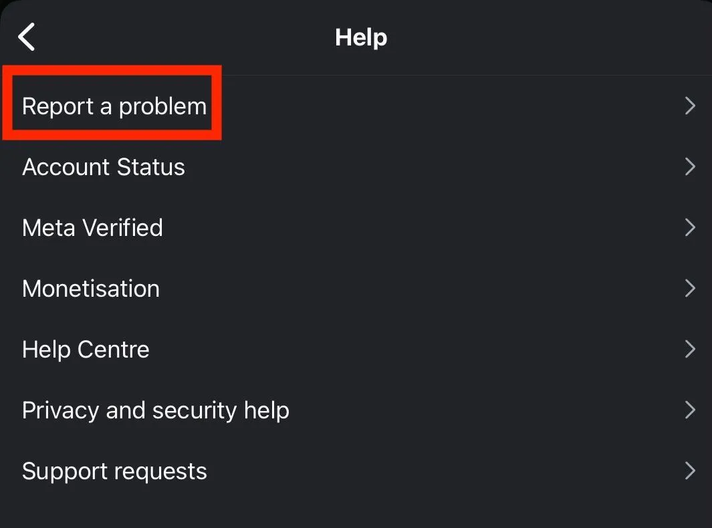Open the Monetisation label
Viewport: 712px width, 528px height.
pyautogui.click(x=91, y=289)
